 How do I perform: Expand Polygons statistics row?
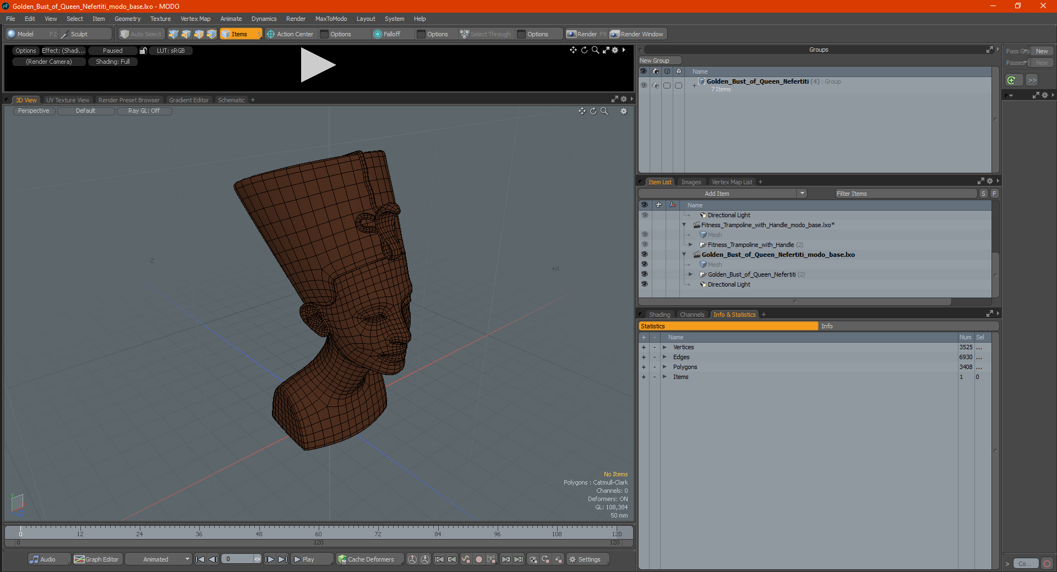point(664,367)
